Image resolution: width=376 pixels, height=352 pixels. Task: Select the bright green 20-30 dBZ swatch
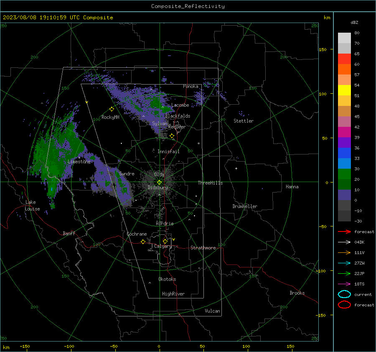pyautogui.click(x=344, y=174)
